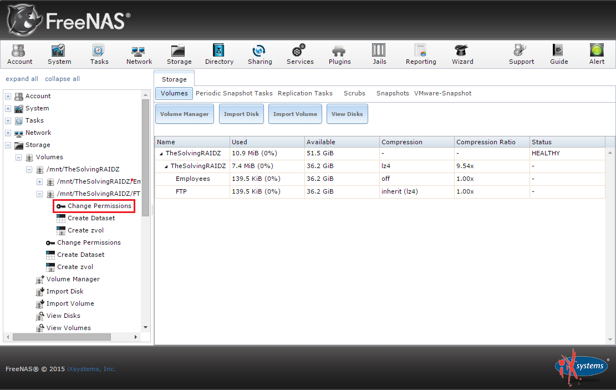Click the Create zvol icon under the FTP dataset
Screen dimensions: 616x390
coord(61,230)
